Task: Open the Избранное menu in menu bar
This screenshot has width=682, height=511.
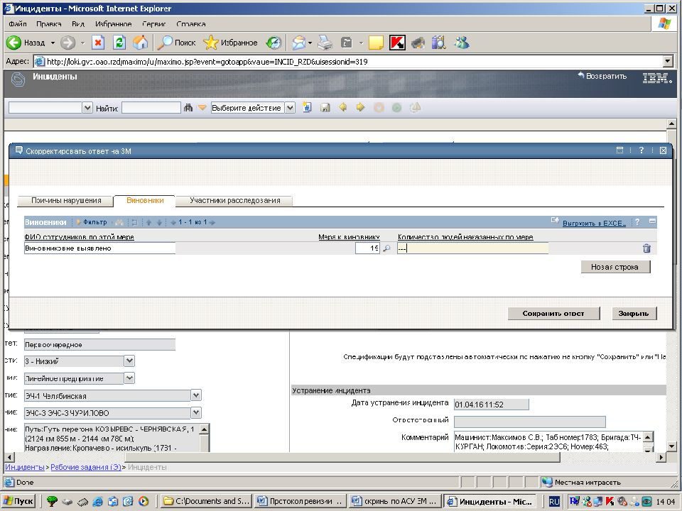Action: click(114, 24)
